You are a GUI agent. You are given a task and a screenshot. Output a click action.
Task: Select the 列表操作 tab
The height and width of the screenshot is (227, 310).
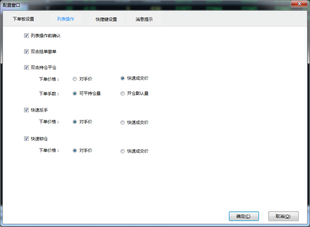click(66, 19)
